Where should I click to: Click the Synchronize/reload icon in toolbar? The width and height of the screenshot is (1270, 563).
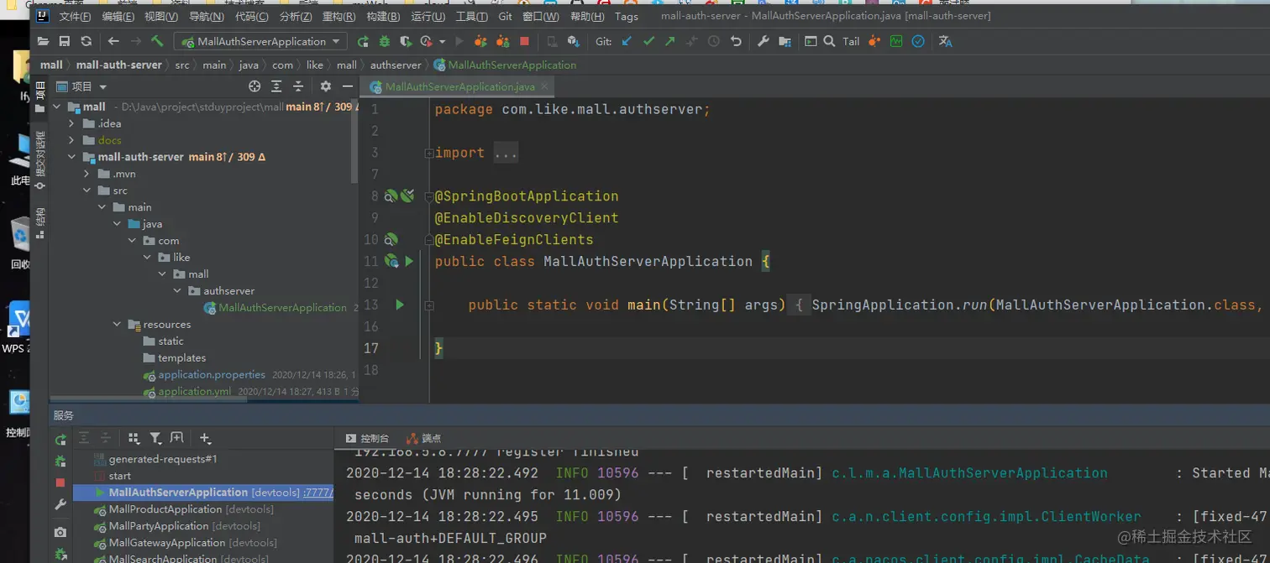tap(86, 41)
